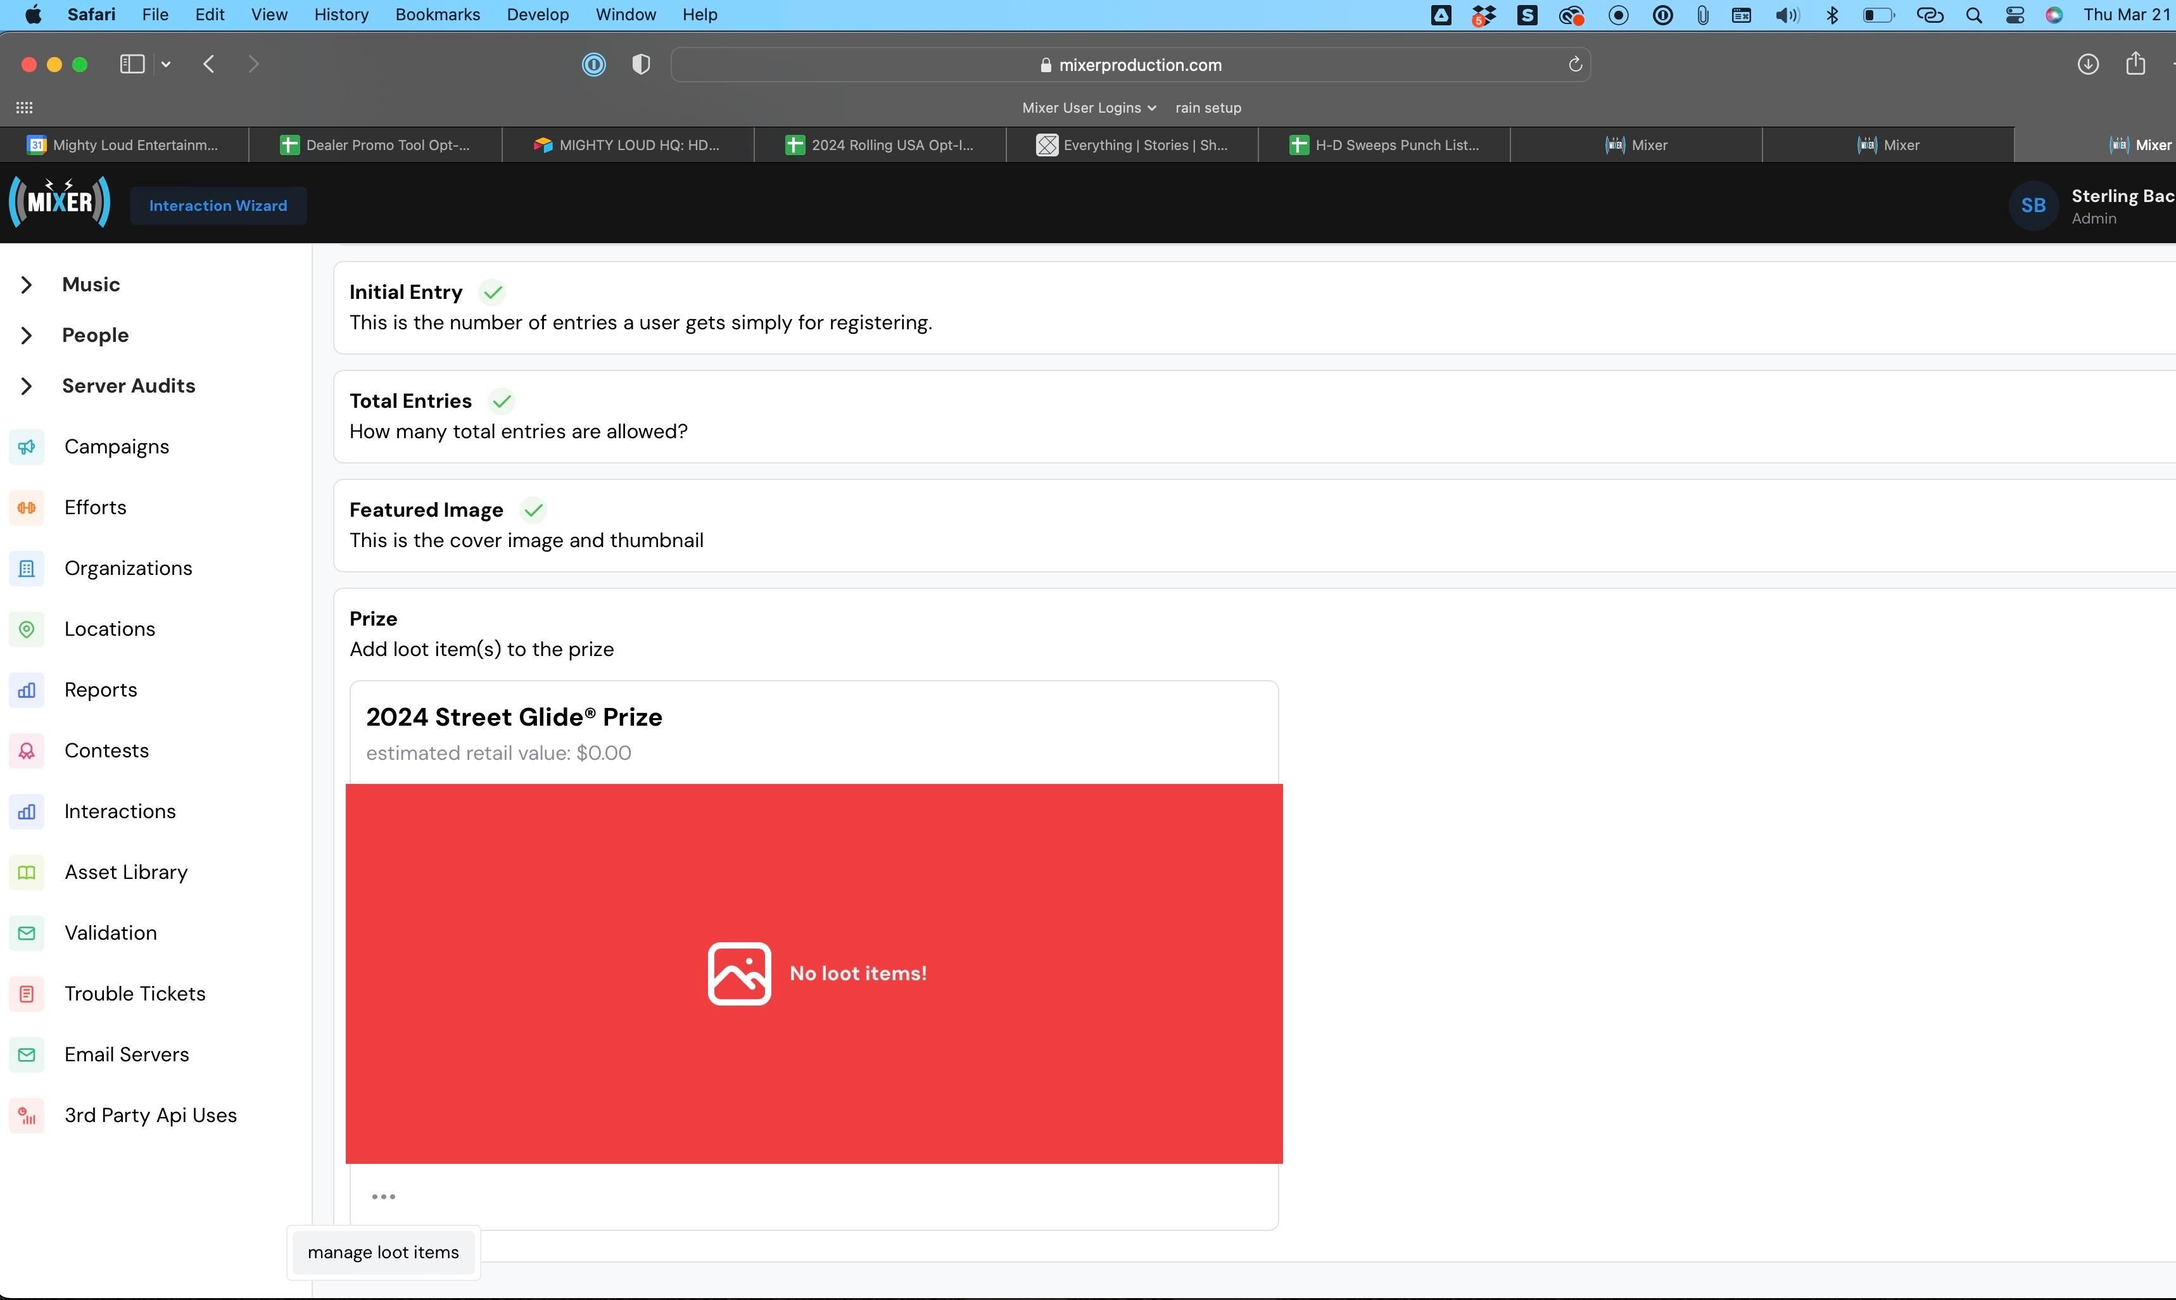The width and height of the screenshot is (2176, 1300).
Task: Expand the Server Audits section
Action: (x=26, y=386)
